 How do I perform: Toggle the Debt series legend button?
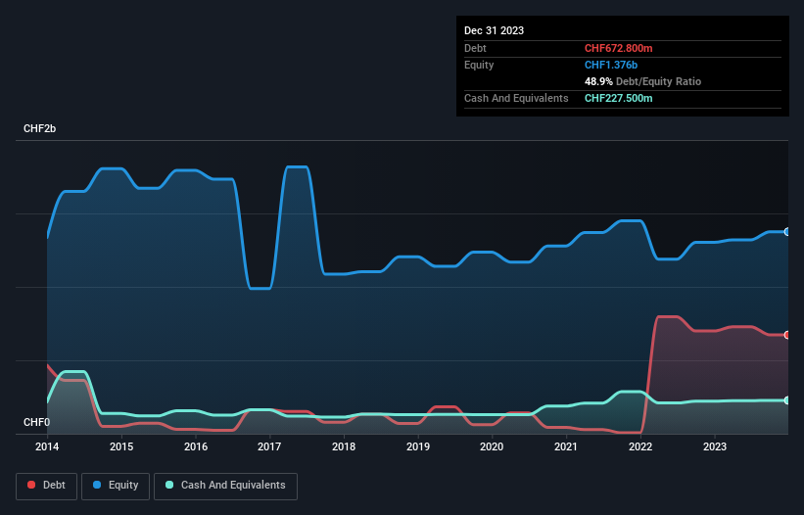[x=47, y=486]
